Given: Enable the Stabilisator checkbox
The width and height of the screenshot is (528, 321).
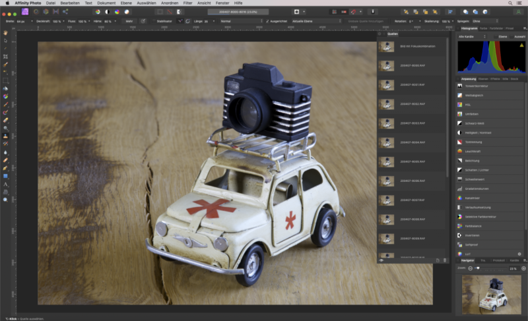Looking at the screenshot, I should pyautogui.click(x=154, y=21).
